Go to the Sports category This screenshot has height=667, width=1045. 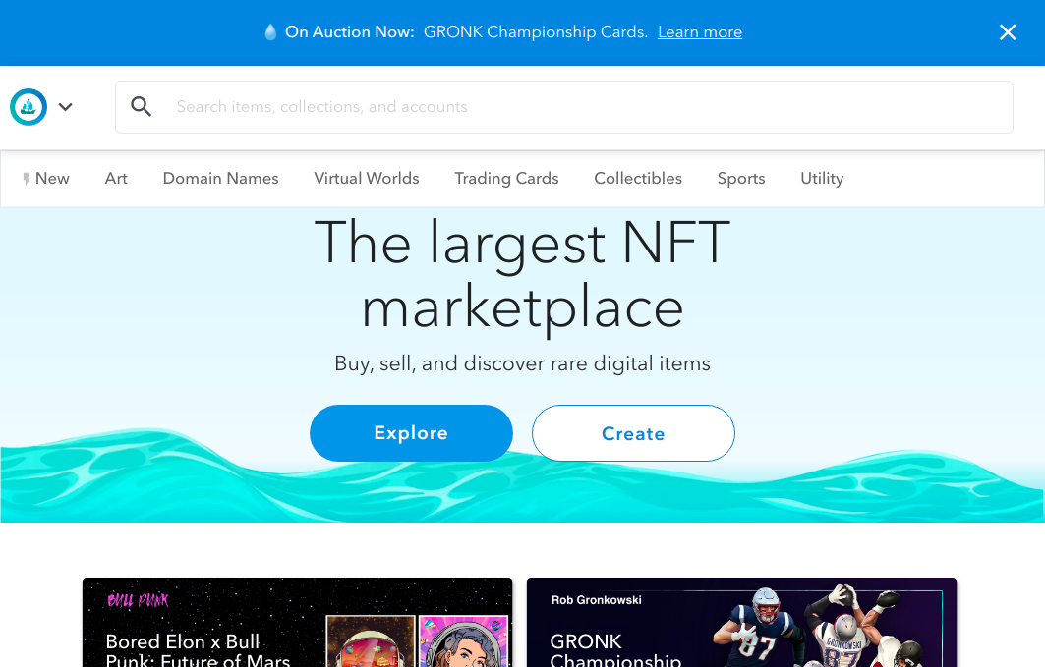click(x=741, y=179)
